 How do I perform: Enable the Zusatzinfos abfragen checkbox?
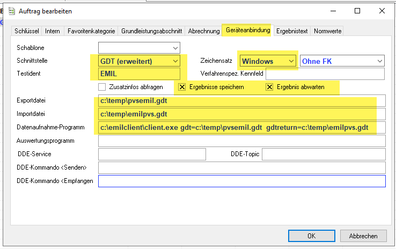point(102,87)
